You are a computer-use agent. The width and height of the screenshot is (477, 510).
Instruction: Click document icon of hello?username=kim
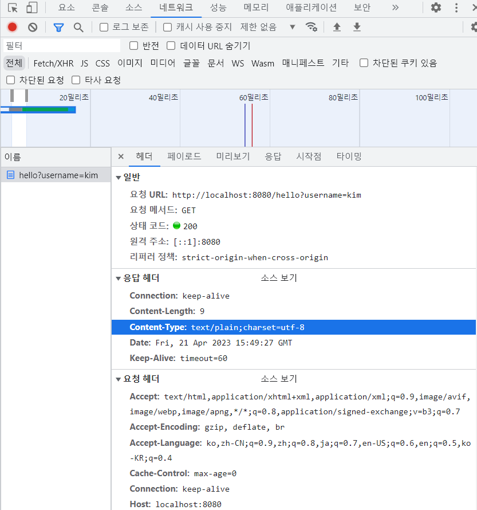click(x=10, y=175)
